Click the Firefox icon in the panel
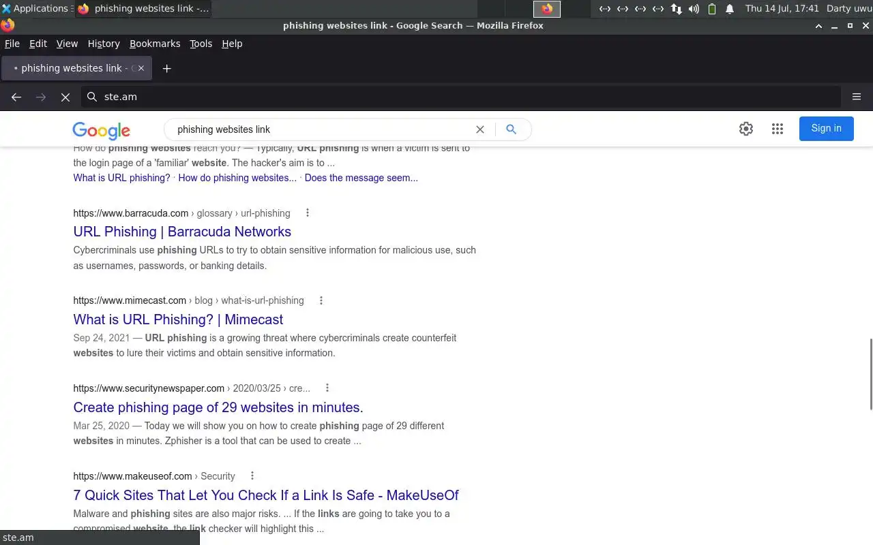The image size is (873, 545). 547,9
